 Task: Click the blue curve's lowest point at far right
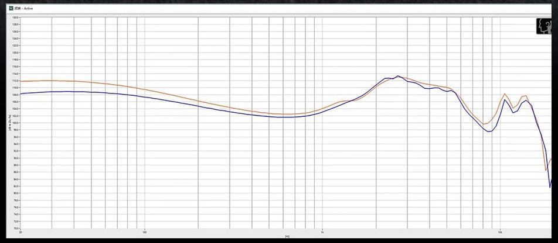pos(550,188)
